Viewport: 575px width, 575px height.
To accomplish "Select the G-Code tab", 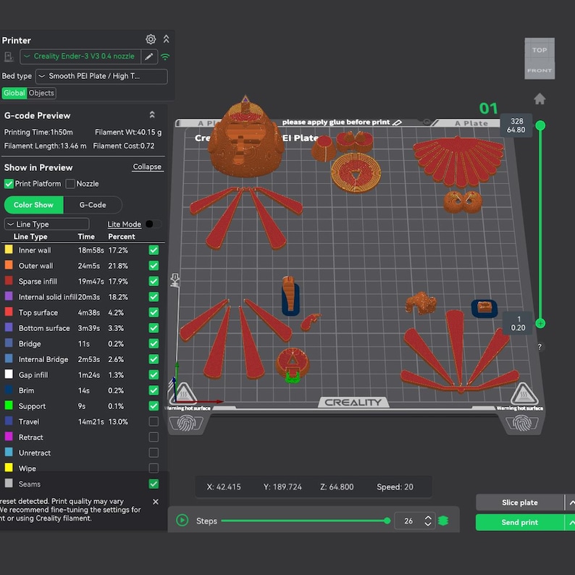I will pos(93,205).
